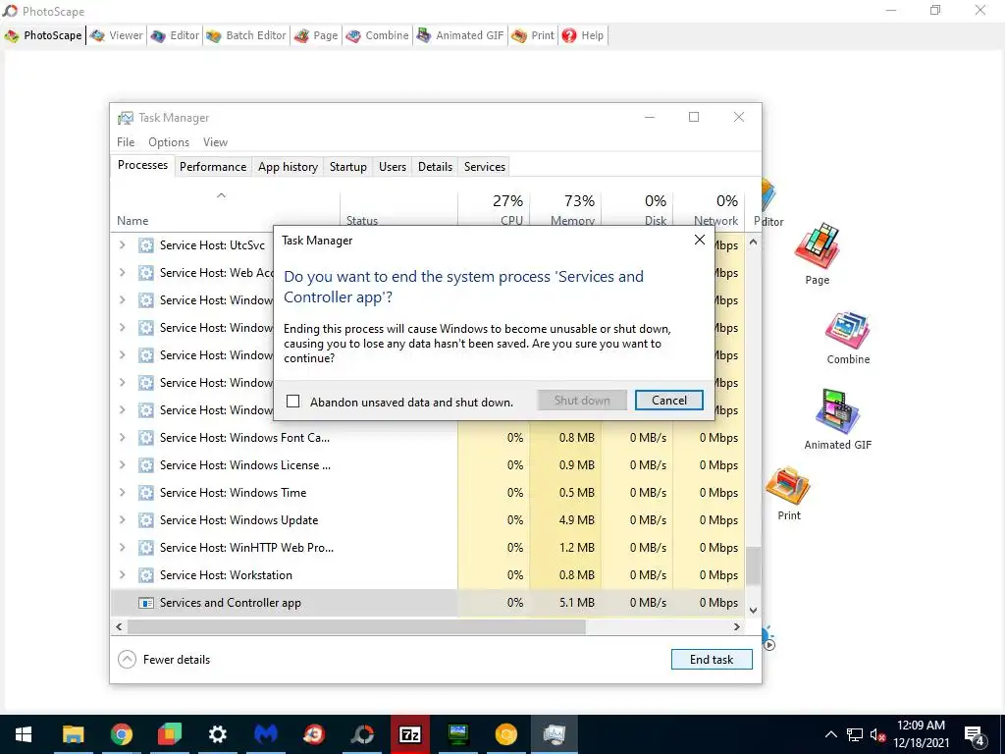Switch to Startup tab
This screenshot has width=1005, height=754.
(348, 167)
